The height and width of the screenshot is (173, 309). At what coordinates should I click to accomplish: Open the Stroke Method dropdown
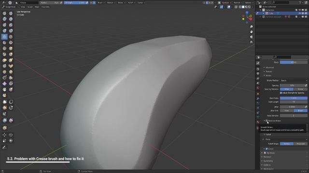[294, 80]
